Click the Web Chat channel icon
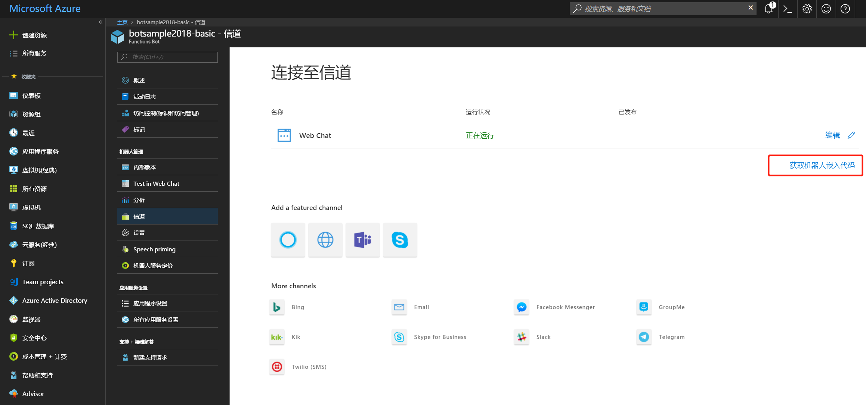 (x=284, y=135)
